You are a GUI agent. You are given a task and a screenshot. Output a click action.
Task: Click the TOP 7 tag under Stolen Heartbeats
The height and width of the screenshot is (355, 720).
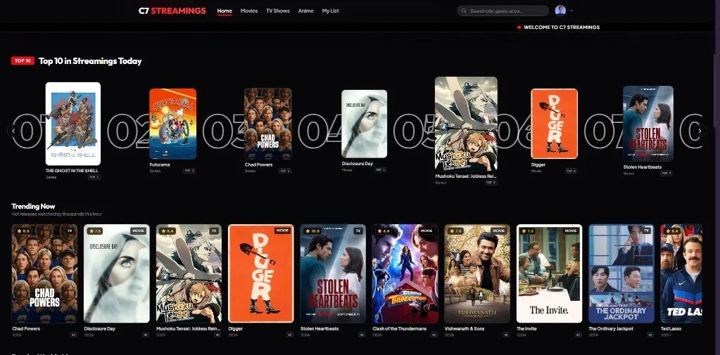click(x=667, y=174)
